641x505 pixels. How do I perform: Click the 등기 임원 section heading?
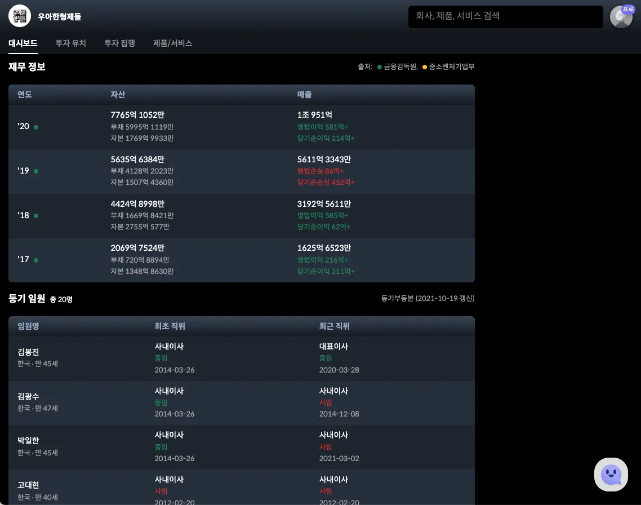[27, 299]
